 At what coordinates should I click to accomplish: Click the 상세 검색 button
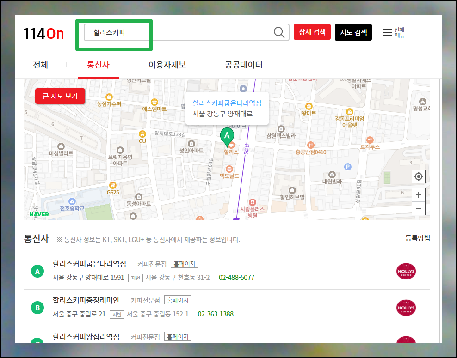tap(312, 32)
